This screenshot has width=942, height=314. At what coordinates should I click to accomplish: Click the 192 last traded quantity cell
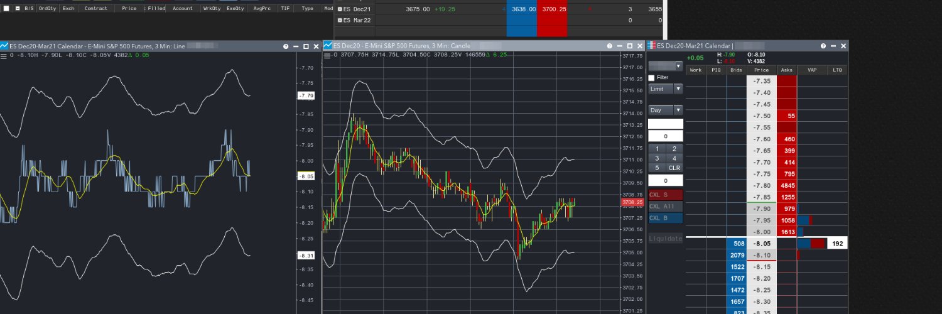click(837, 244)
